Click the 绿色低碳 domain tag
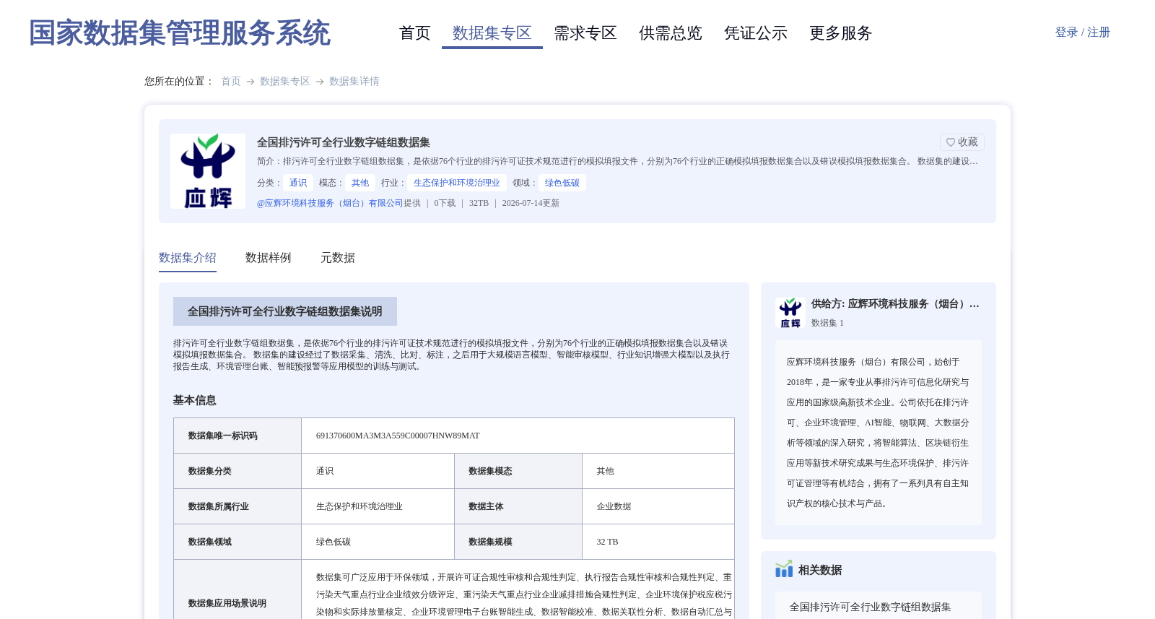This screenshot has width=1155, height=619. coord(562,183)
